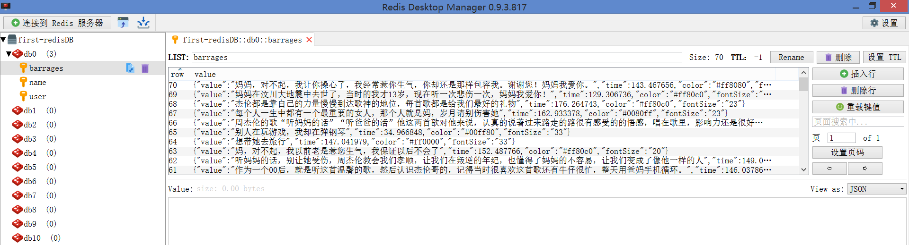Click the db1 database icon
Screen dimensions: 909x245
pos(18,110)
